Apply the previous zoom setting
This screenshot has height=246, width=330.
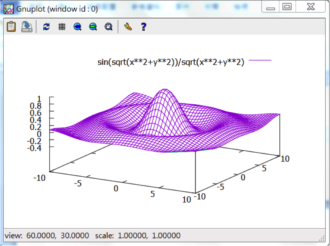[78, 27]
